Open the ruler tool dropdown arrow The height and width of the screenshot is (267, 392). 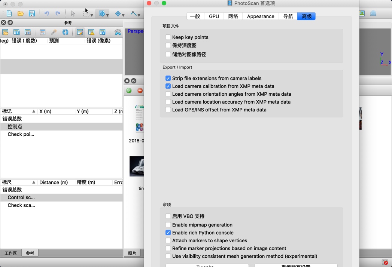click(x=139, y=15)
